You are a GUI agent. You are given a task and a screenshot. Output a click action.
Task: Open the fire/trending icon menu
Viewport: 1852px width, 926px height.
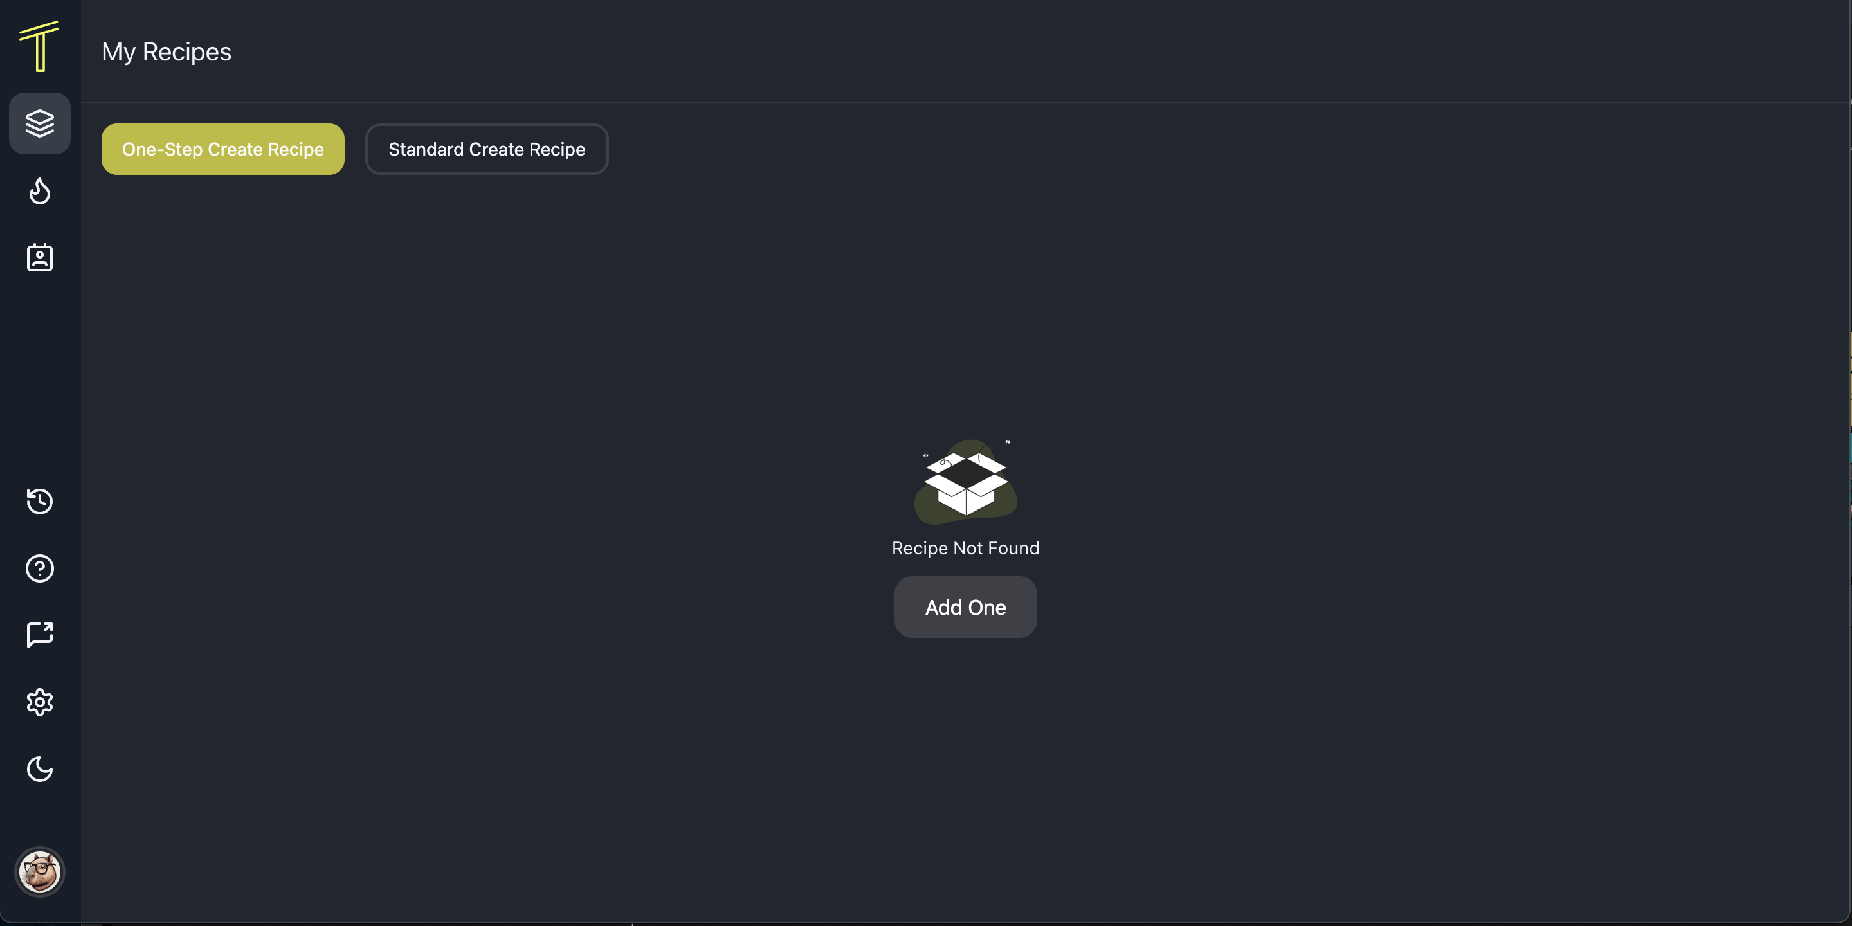39,190
